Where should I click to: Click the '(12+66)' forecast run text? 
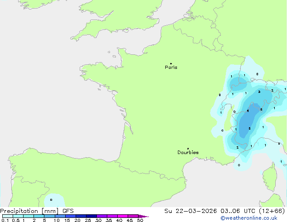click(x=272, y=211)
